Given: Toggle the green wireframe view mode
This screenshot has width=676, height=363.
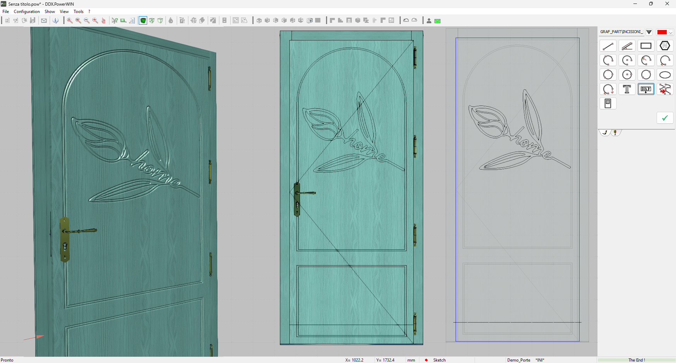Looking at the screenshot, I should pyautogui.click(x=152, y=21).
